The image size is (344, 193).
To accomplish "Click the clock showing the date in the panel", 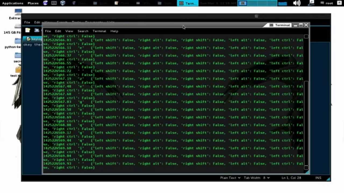I will [218, 3].
